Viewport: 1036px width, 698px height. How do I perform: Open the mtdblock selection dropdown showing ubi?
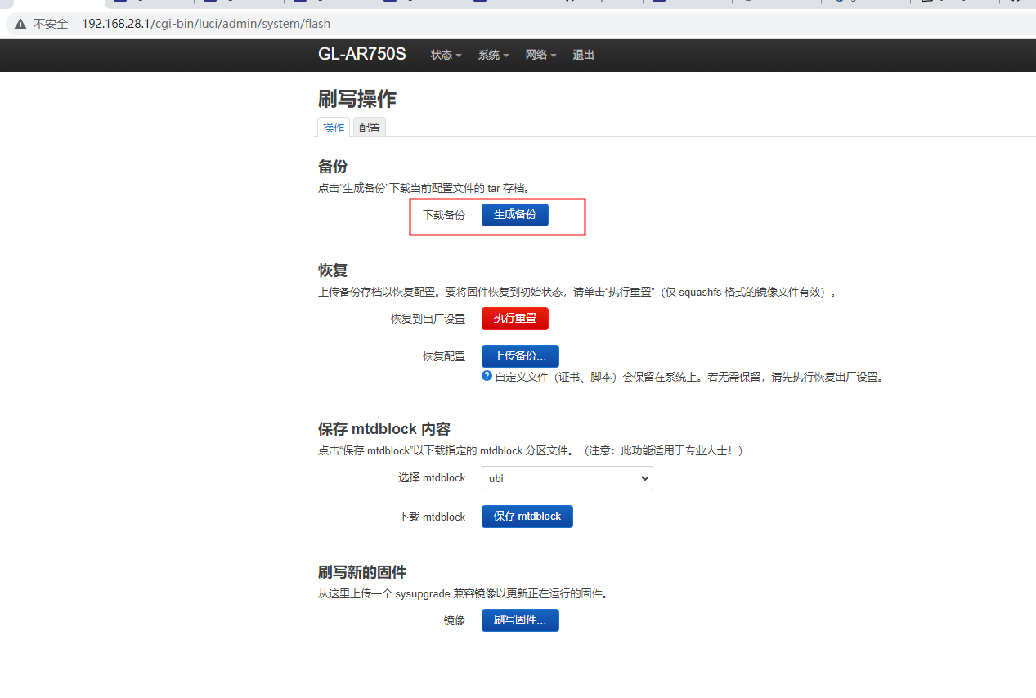tap(567, 478)
